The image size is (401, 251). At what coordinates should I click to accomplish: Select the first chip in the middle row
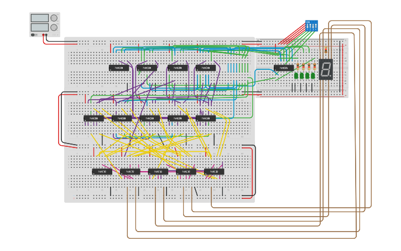coord(93,118)
